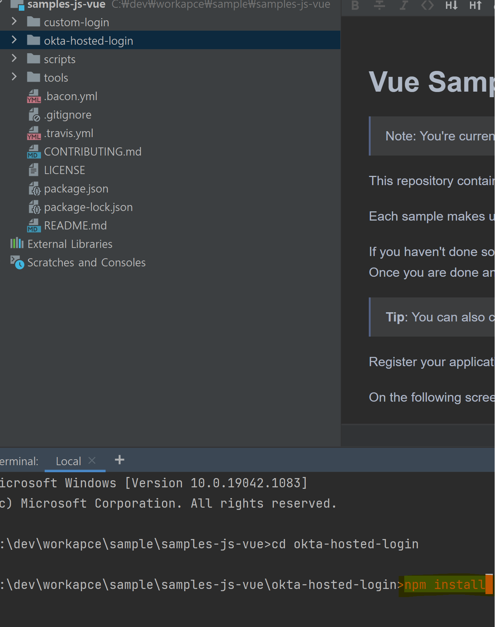Click 'Each sample makes u' preview paragraph

[432, 216]
